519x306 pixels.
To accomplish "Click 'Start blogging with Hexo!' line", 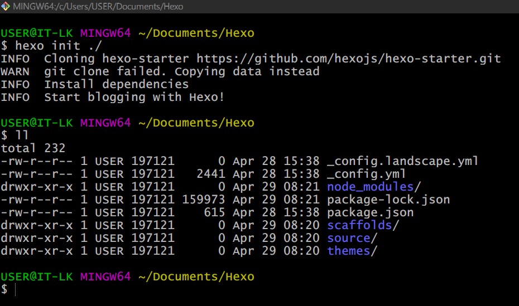I will click(x=134, y=97).
